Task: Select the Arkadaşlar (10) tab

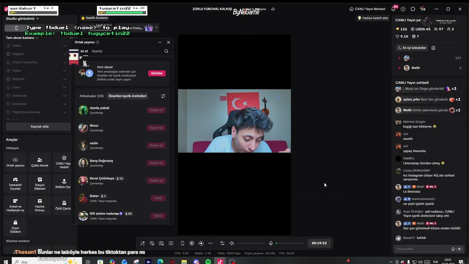Action: tap(92, 96)
